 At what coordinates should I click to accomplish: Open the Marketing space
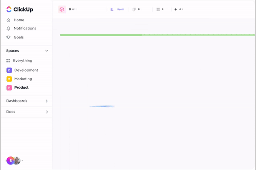(x=19, y=79)
